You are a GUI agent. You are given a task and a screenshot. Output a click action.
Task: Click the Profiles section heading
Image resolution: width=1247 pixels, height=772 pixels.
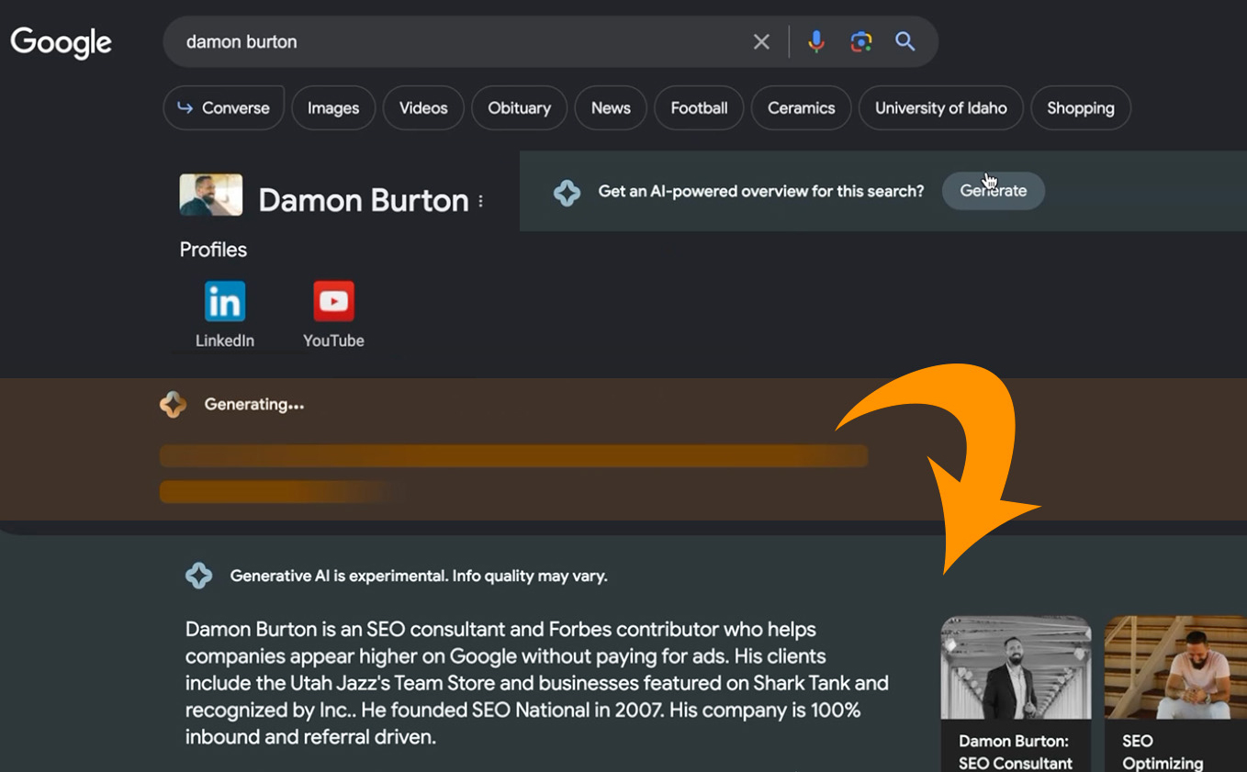coord(213,250)
